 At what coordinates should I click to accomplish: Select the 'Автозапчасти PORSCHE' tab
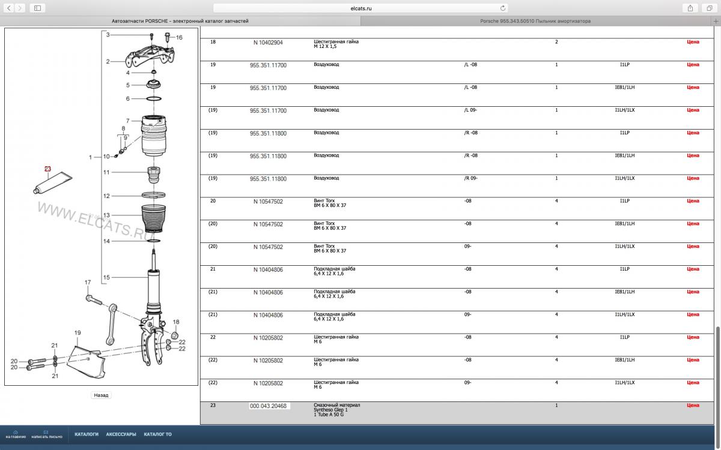(180, 21)
